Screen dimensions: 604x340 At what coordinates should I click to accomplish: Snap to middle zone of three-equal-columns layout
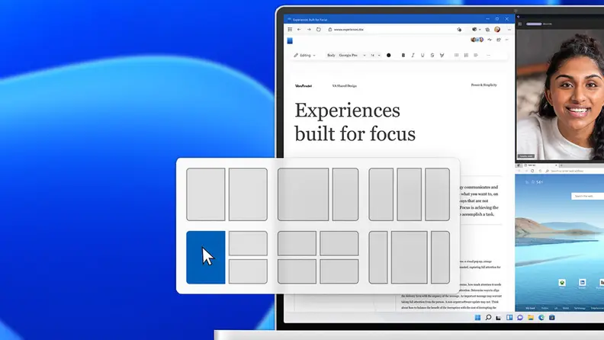409,194
